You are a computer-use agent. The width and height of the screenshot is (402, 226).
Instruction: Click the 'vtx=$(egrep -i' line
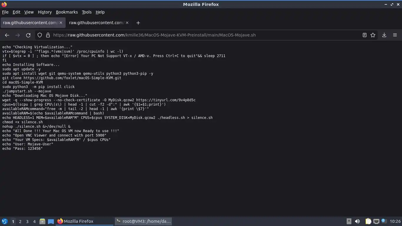click(63, 51)
